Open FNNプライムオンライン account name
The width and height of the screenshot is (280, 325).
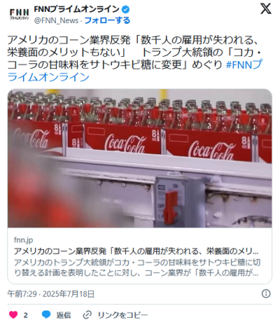77,9
